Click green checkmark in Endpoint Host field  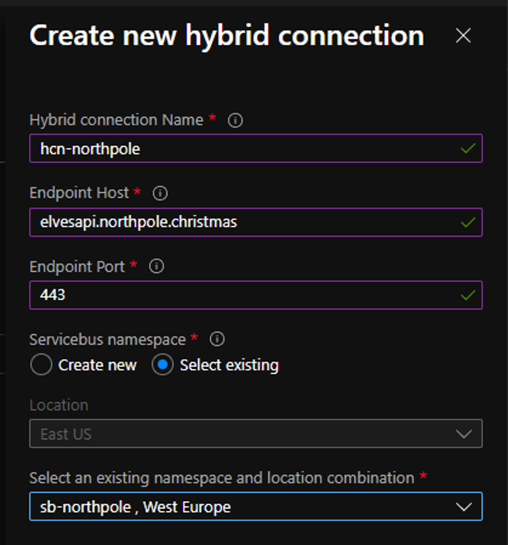point(468,222)
